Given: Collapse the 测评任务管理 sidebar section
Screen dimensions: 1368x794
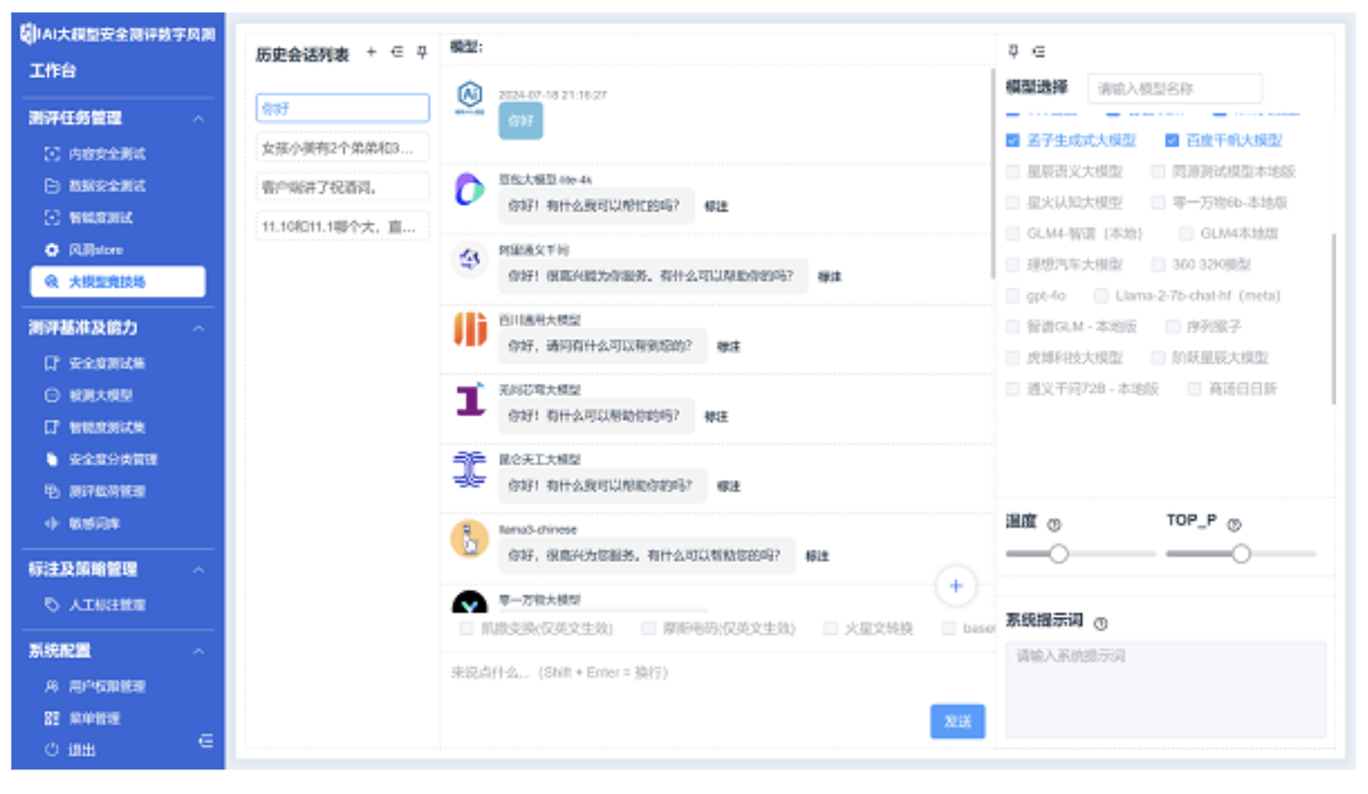Looking at the screenshot, I should click(199, 118).
